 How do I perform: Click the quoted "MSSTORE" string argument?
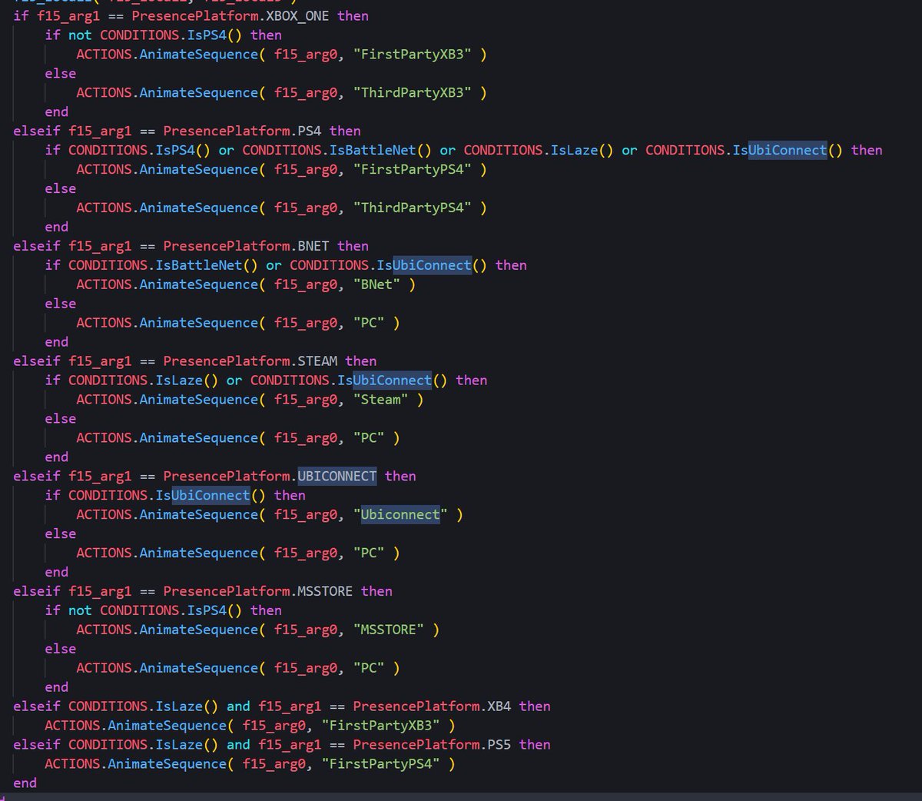click(x=389, y=630)
